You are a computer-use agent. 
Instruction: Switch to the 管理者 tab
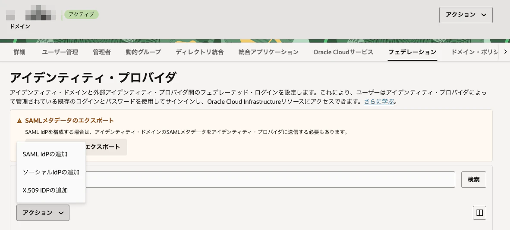[x=102, y=52]
